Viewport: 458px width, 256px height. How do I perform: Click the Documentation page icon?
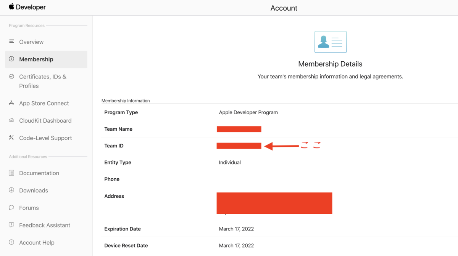coord(11,173)
